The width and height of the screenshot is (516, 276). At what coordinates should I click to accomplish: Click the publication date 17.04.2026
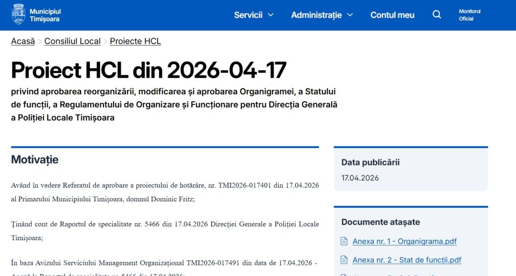pos(360,178)
